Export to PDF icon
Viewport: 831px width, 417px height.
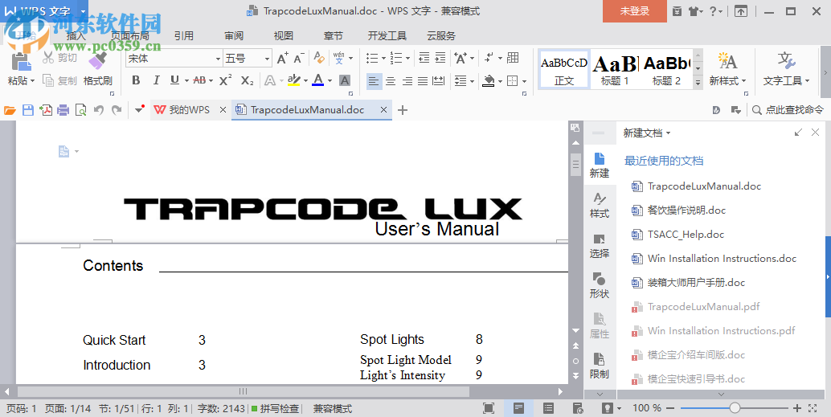[46, 110]
